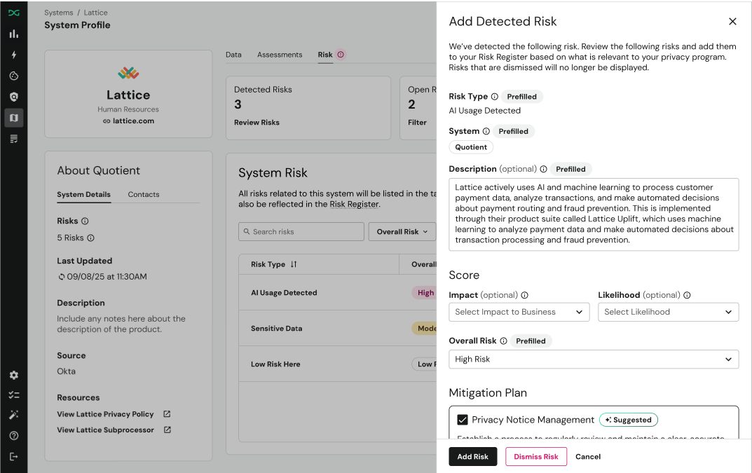The width and height of the screenshot is (752, 473).
Task: Open the Overall Risk dropdown showing High Risk
Action: pyautogui.click(x=594, y=359)
